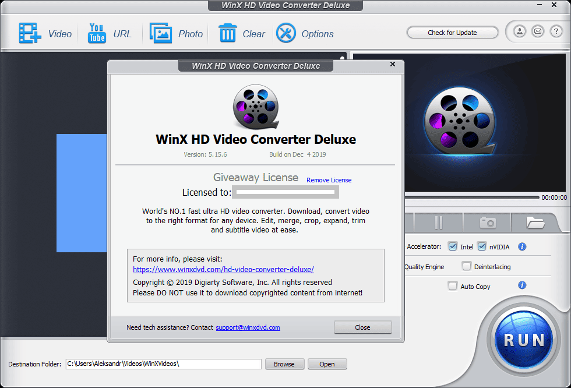This screenshot has height=388, width=571.
Task: Click the YouTube URL icon
Action: click(97, 33)
